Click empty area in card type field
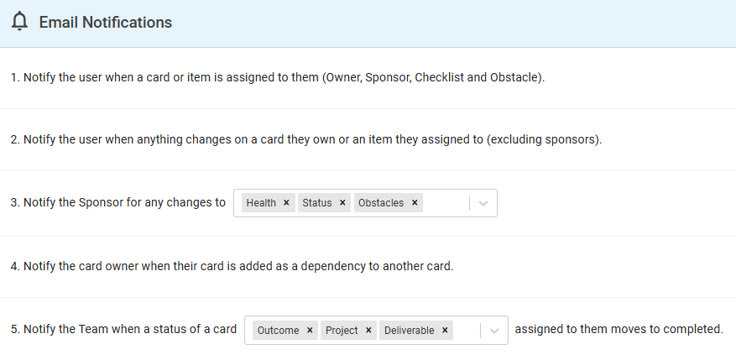736x360 pixels. pyautogui.click(x=466, y=331)
